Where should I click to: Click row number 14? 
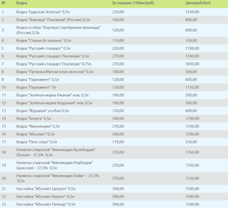pos(4,119)
